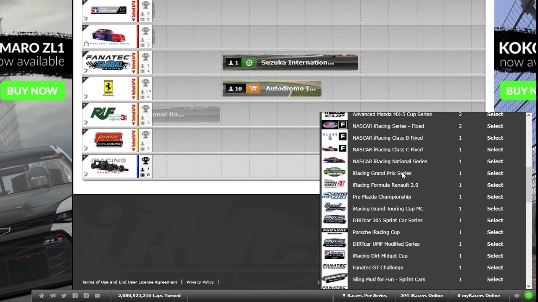Viewport: 538px width, 302px height.
Task: Toggle eye visibility icon in bottom bar
Action: pos(517,296)
